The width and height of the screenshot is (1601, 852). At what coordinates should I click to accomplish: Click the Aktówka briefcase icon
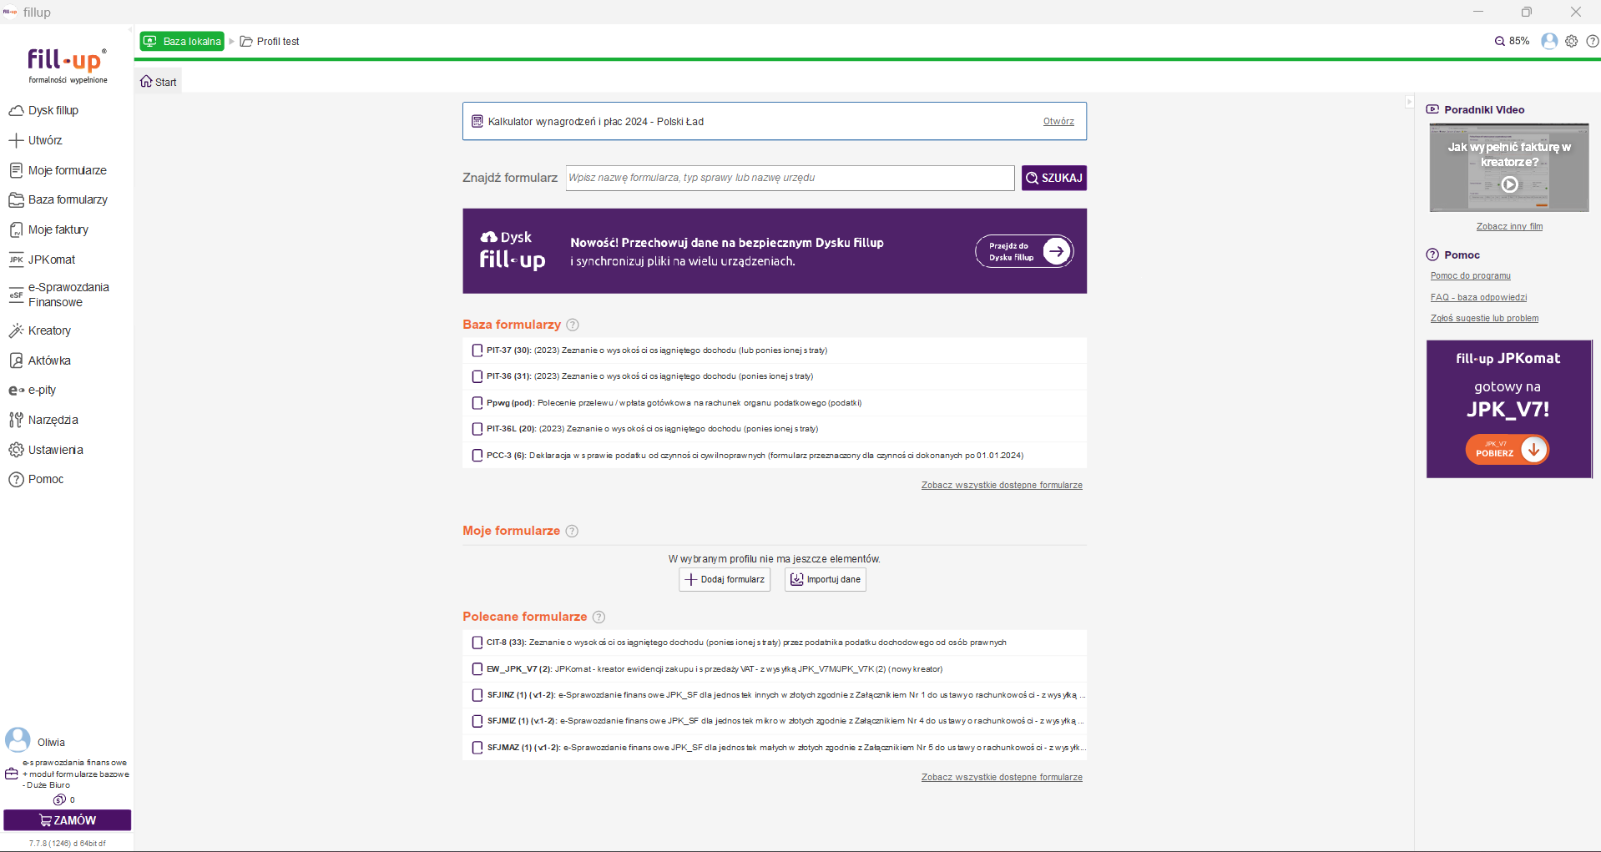[x=16, y=360]
